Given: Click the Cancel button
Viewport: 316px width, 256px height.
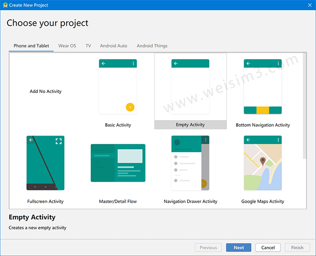Looking at the screenshot, I should [268, 248].
